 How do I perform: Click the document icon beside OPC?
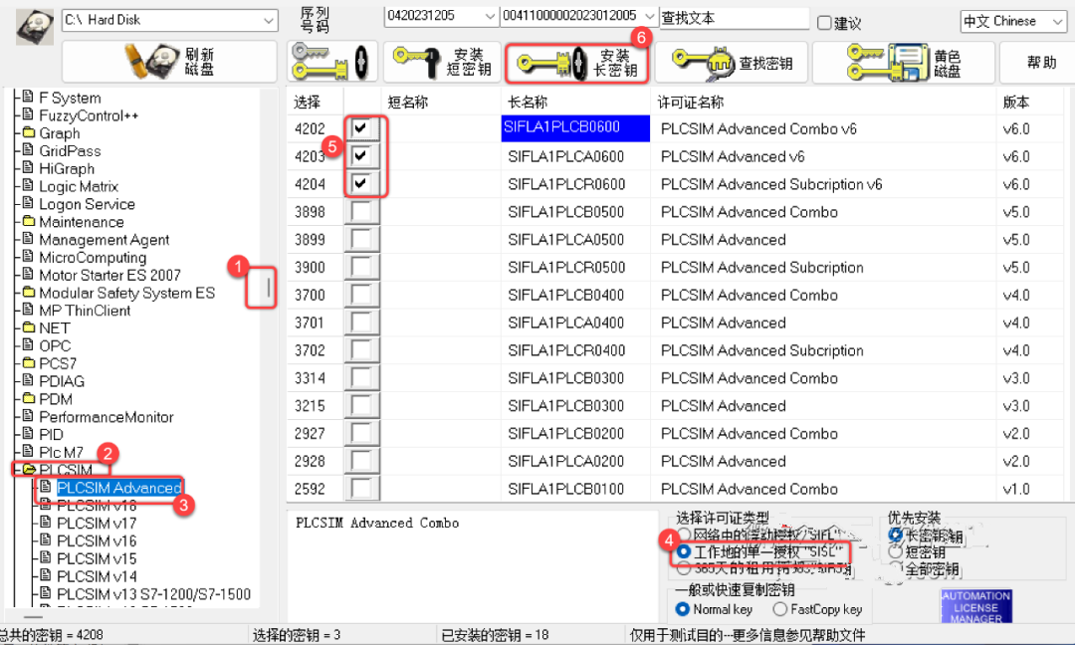28,344
